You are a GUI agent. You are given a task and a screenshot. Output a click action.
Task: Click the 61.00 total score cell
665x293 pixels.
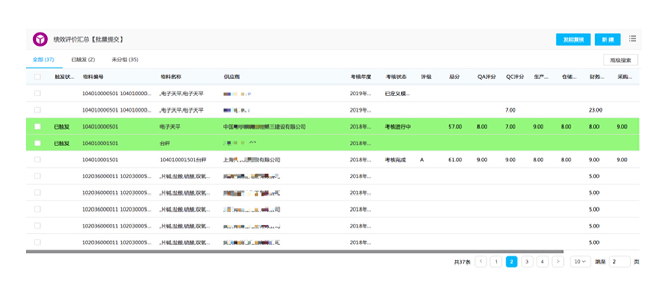[455, 160]
